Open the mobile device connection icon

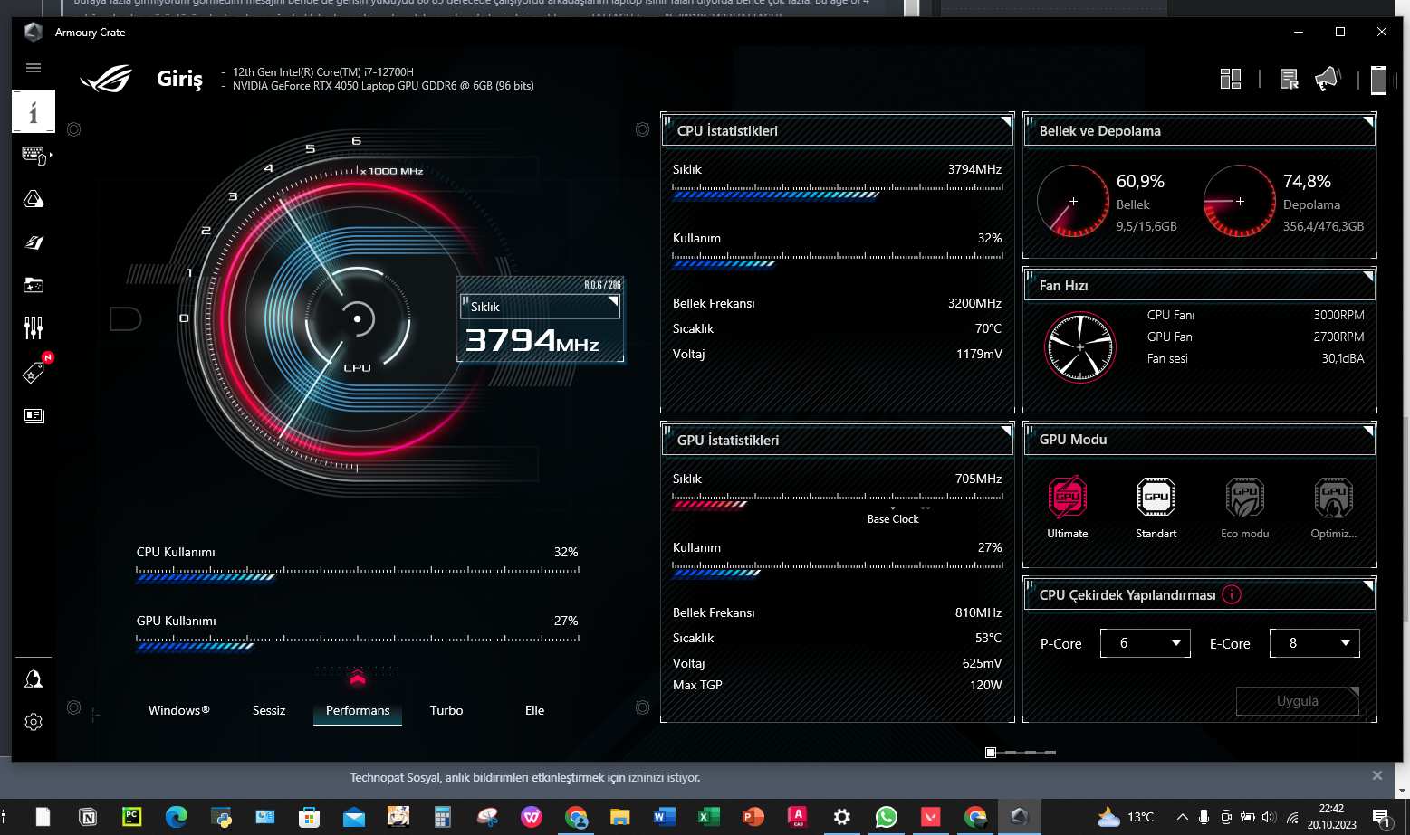coord(1378,80)
